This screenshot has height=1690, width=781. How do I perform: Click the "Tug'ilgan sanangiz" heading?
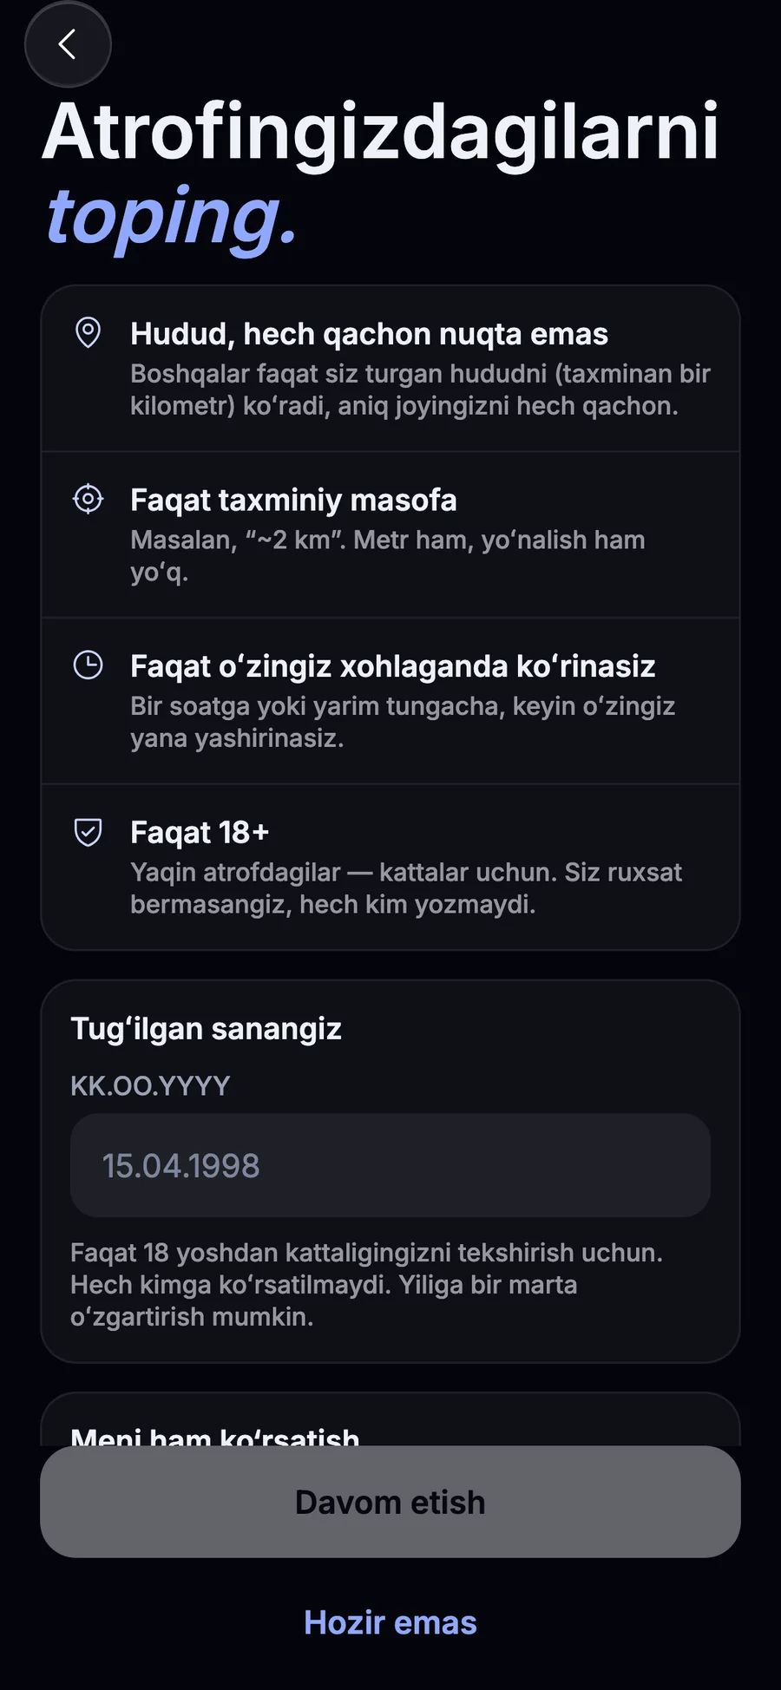206,1029
